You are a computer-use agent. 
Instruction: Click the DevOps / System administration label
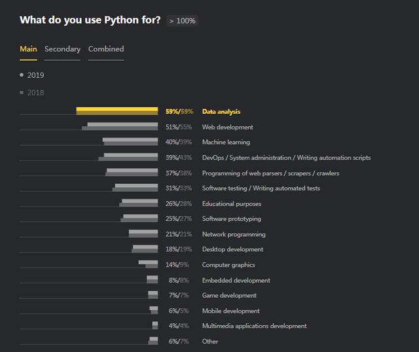286,158
